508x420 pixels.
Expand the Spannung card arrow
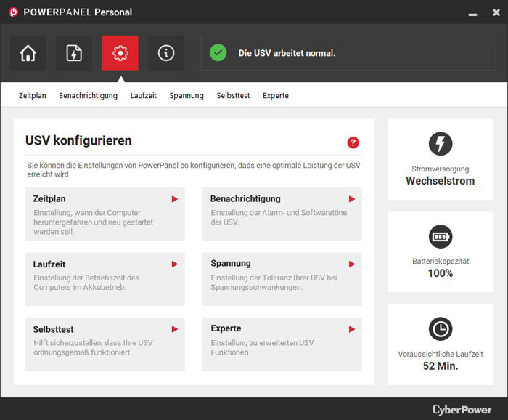click(352, 264)
